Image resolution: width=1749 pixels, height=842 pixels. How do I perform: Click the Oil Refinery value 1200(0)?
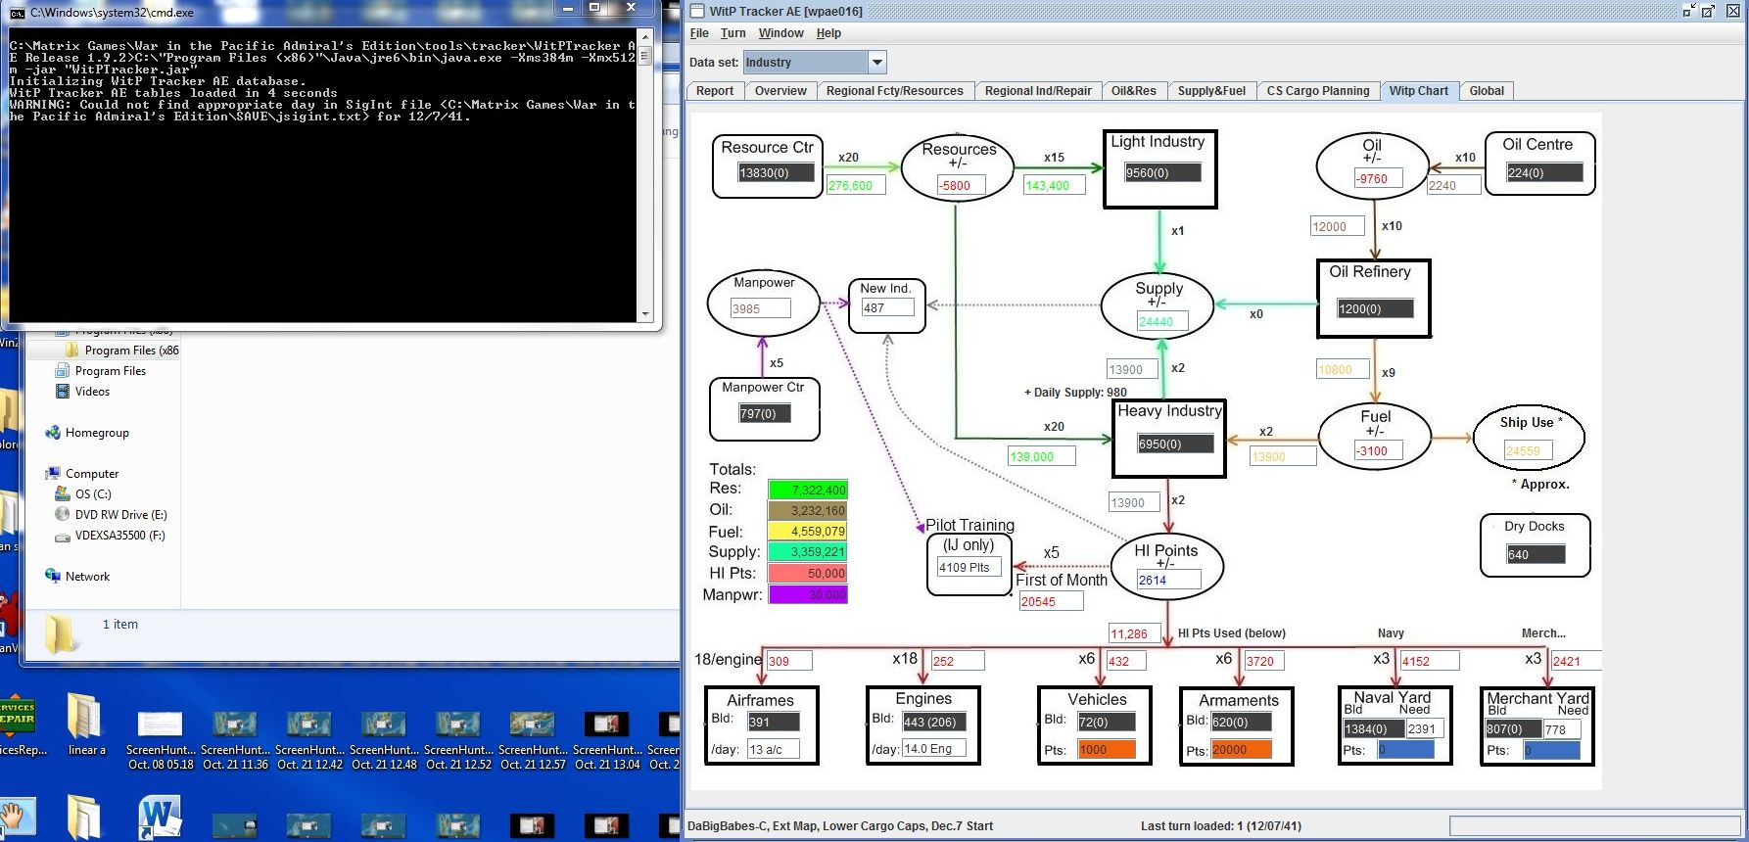1375,309
